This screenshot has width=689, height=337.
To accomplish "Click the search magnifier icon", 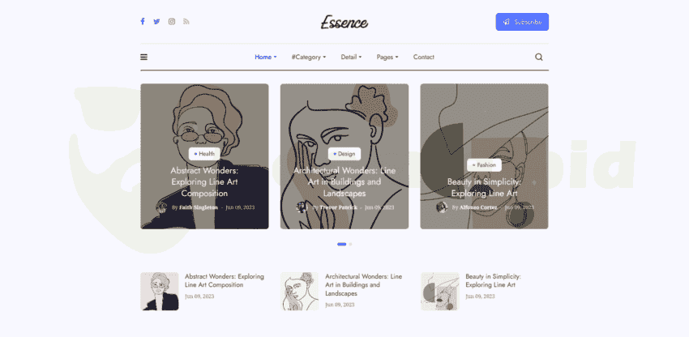I will 539,58.
